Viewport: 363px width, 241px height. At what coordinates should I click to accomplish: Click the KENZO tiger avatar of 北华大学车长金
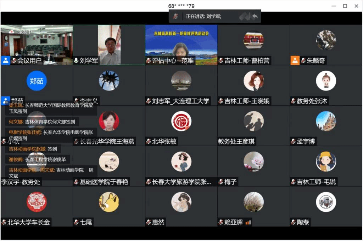37,202
